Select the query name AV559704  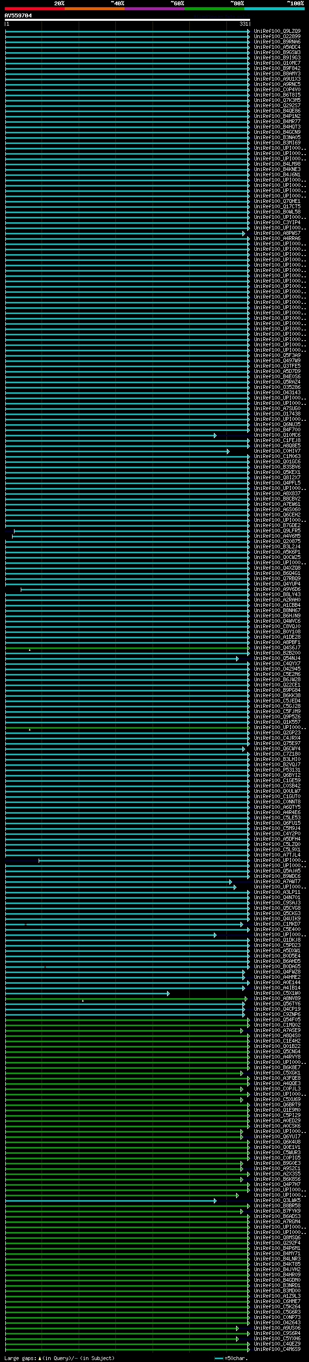point(18,16)
